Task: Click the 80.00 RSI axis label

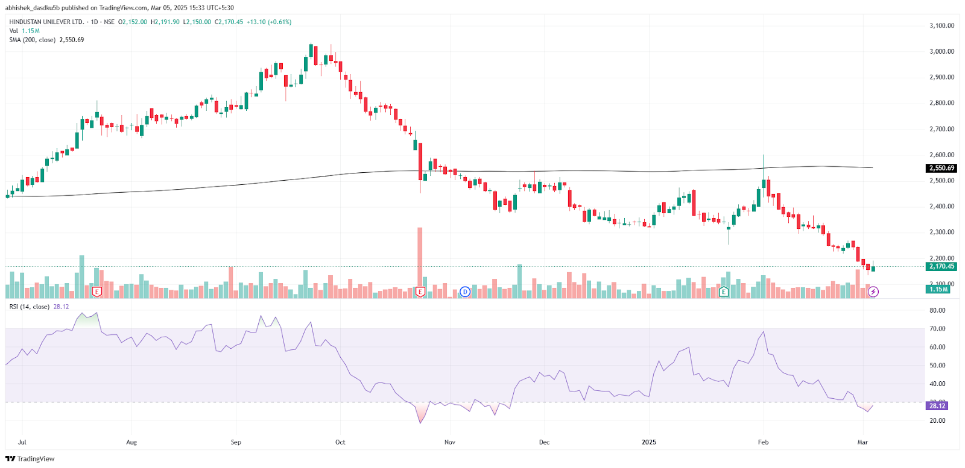Action: 937,310
